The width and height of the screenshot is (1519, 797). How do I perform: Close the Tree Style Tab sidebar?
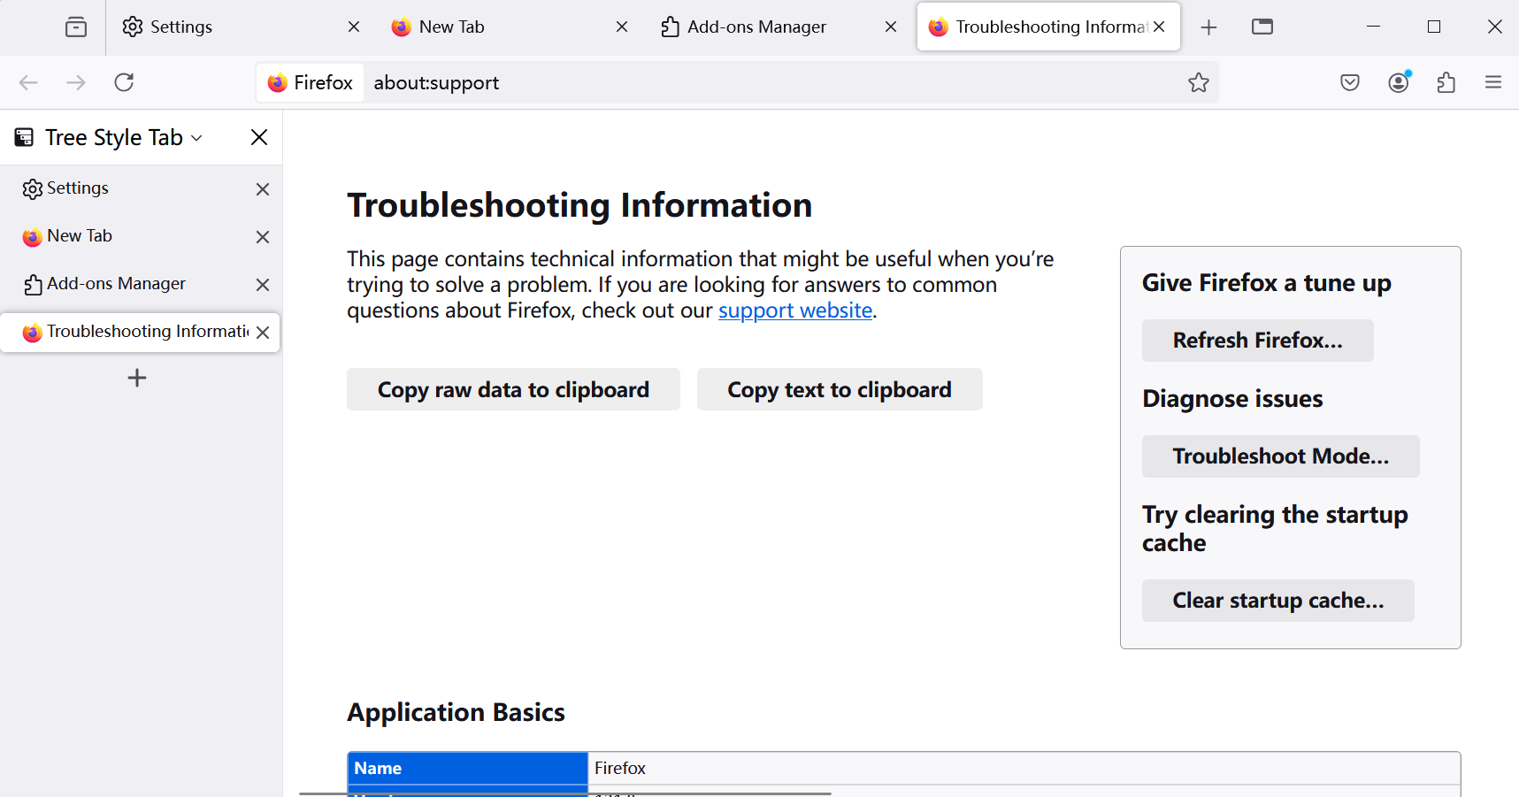tap(258, 137)
